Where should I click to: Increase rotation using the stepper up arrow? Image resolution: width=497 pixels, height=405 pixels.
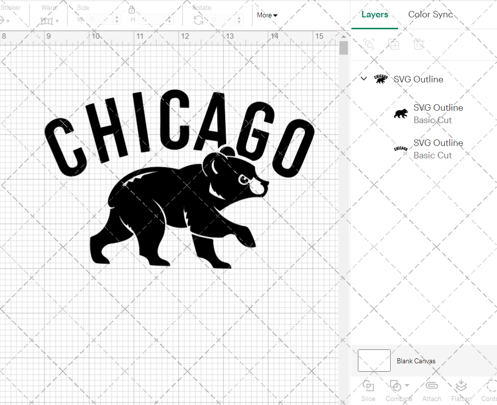[x=240, y=17]
